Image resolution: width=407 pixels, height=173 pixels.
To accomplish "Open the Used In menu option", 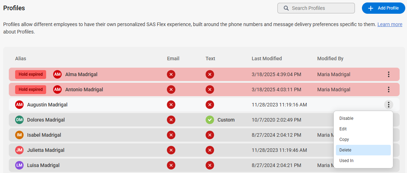I will pyautogui.click(x=363, y=161).
